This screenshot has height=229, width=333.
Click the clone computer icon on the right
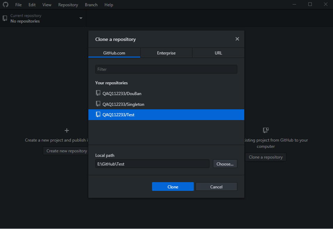(x=265, y=130)
